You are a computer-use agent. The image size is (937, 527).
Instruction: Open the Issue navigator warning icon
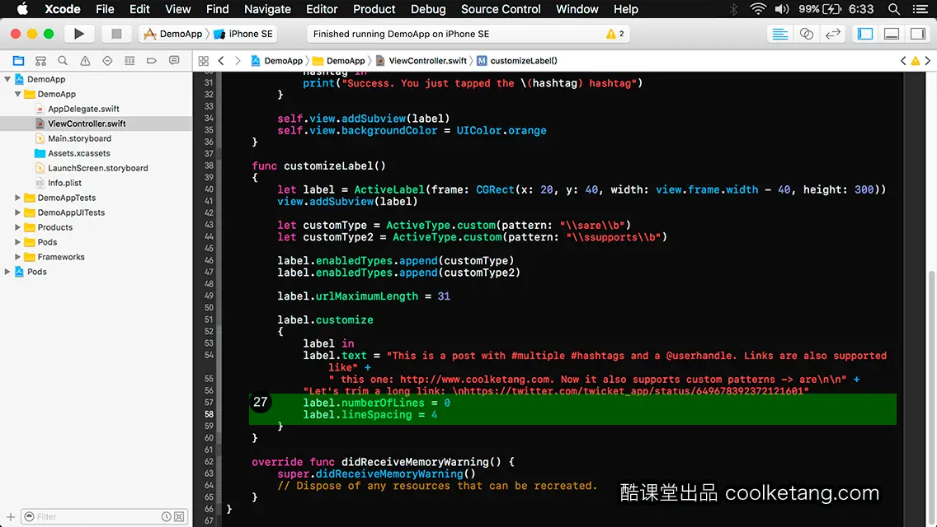(x=85, y=60)
